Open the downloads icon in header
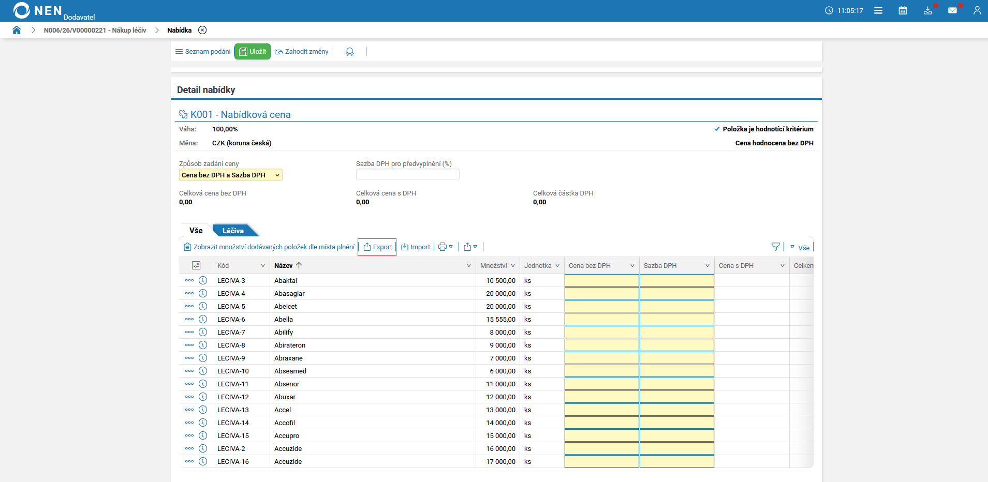Image resolution: width=988 pixels, height=482 pixels. (x=927, y=10)
